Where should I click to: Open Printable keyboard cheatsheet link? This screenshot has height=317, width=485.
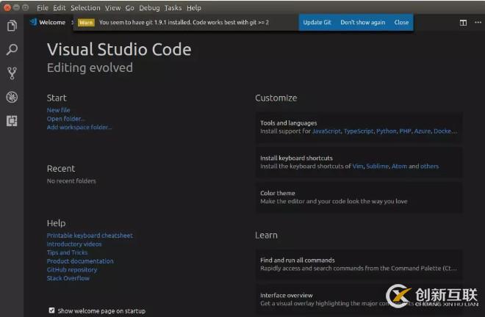90,236
